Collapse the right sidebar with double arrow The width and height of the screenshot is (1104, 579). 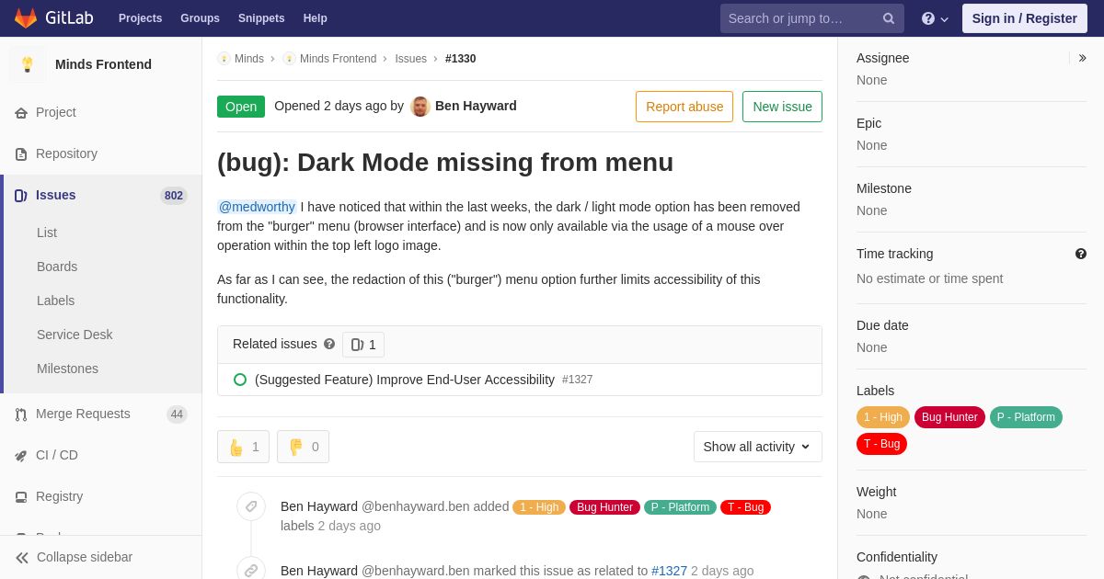(x=1082, y=58)
